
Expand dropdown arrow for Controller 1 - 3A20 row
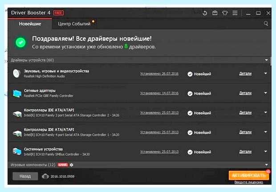(x=265, y=132)
